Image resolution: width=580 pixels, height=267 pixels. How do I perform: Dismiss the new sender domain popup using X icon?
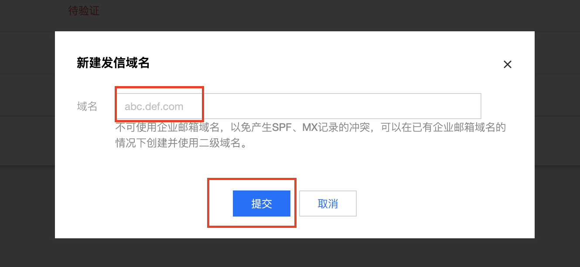(507, 64)
